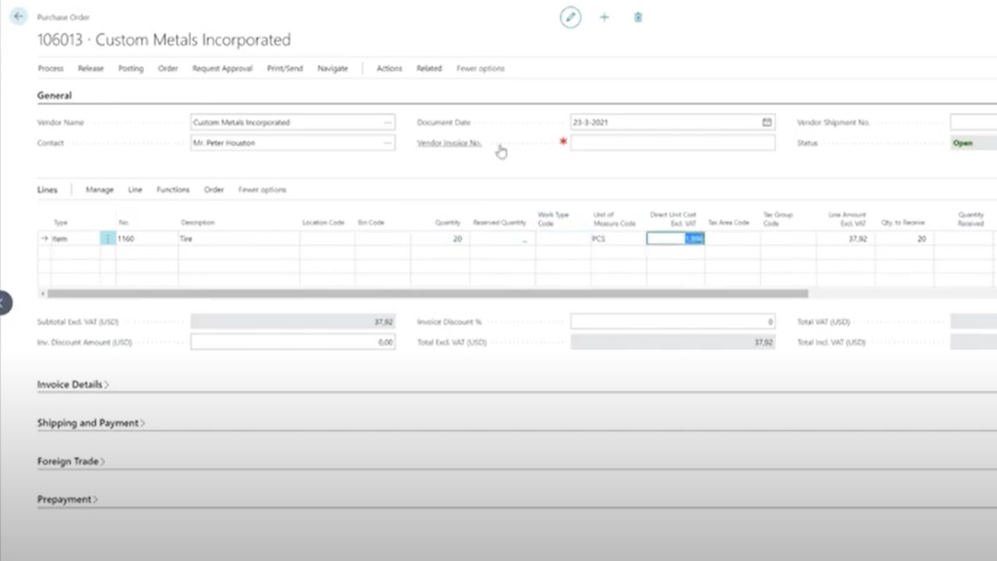Click the Vendor Shipment No. field
Screen dimensions: 997x561
(x=974, y=122)
